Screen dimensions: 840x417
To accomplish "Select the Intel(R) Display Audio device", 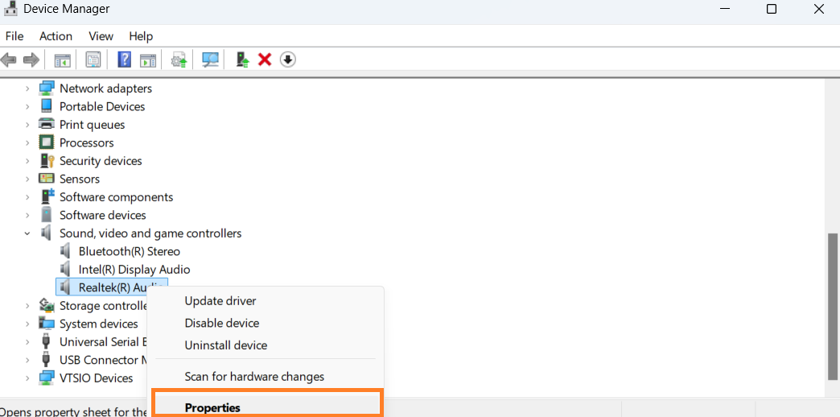I will tap(134, 269).
